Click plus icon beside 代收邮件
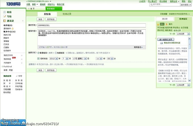This screenshot has height=126, width=193. tap(22, 63)
